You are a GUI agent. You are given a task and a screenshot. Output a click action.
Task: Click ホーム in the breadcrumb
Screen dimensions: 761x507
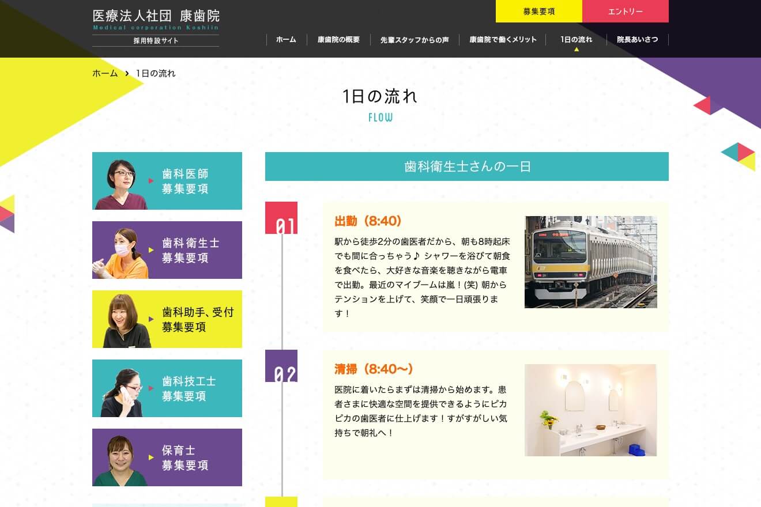(105, 73)
